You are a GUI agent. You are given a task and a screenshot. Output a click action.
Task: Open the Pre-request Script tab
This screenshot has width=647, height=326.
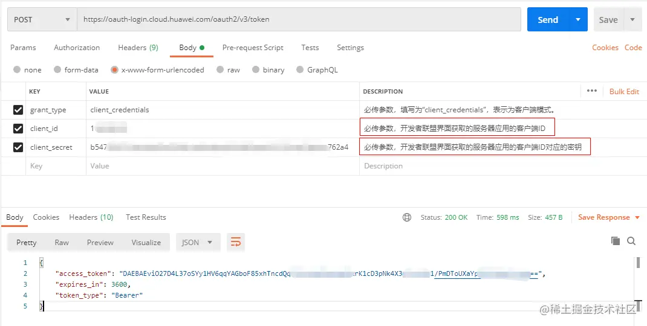pos(253,48)
